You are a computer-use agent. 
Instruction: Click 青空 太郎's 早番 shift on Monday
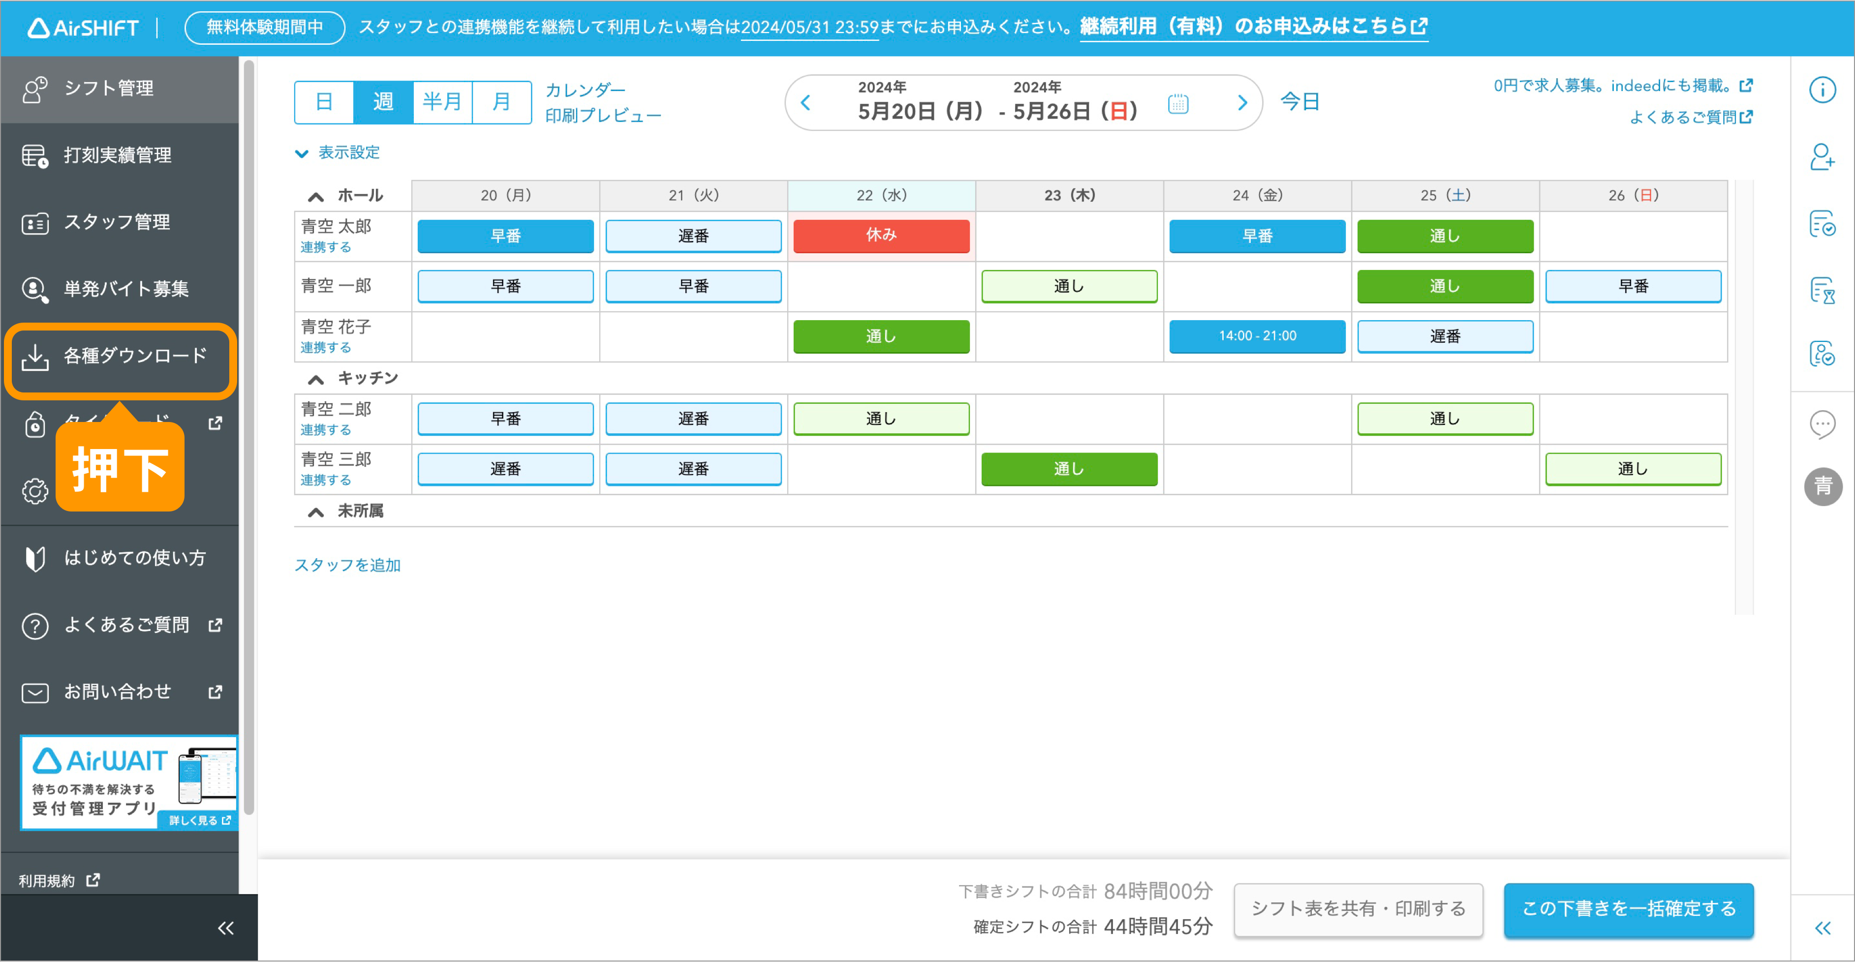pyautogui.click(x=505, y=236)
